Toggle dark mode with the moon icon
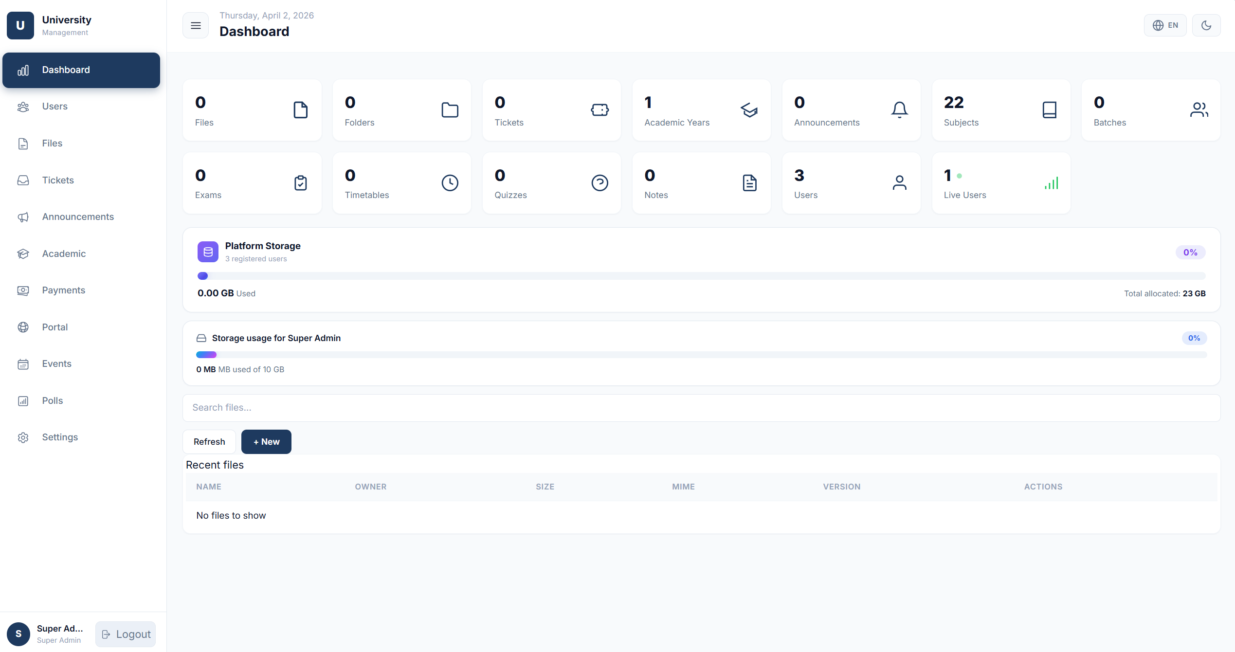Image resolution: width=1235 pixels, height=652 pixels. 1206,25
